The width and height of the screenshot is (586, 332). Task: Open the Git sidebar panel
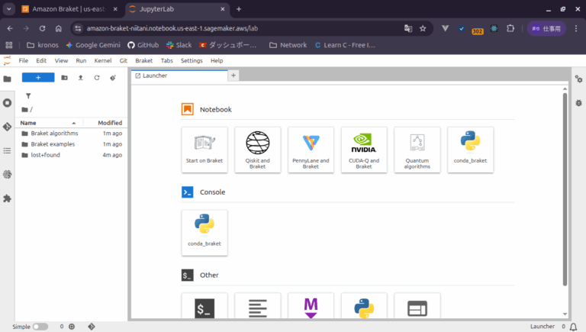click(7, 127)
